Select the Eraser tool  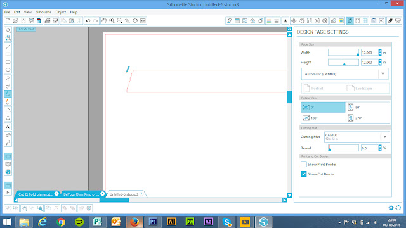click(8, 135)
